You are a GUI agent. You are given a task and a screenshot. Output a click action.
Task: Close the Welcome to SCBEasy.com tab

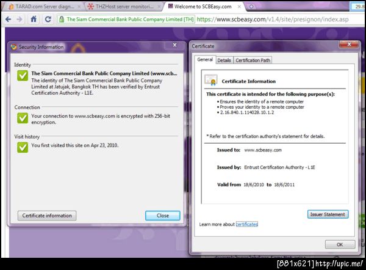point(239,7)
